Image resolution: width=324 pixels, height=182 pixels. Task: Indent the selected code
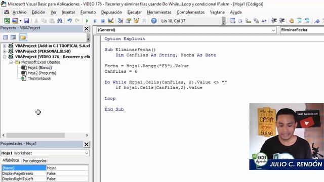coord(274,21)
